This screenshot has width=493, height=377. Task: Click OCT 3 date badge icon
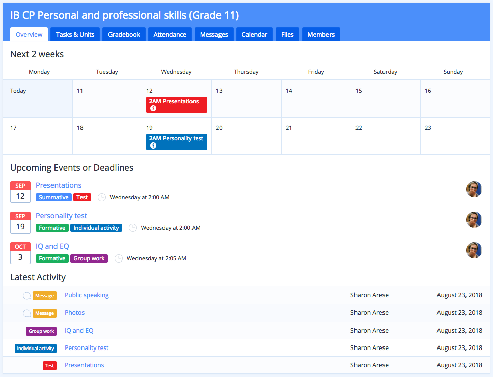20,253
